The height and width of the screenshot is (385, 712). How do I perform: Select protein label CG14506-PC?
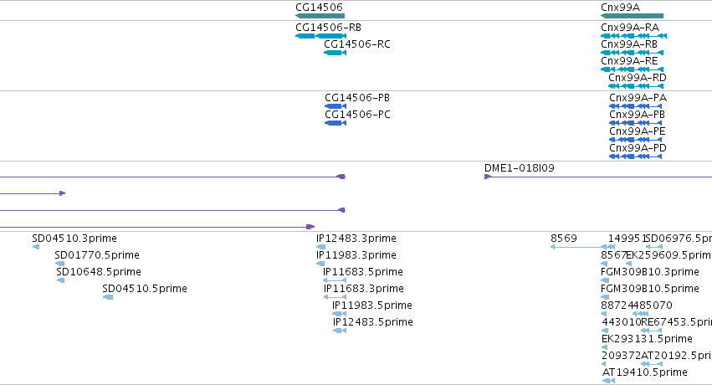(357, 115)
